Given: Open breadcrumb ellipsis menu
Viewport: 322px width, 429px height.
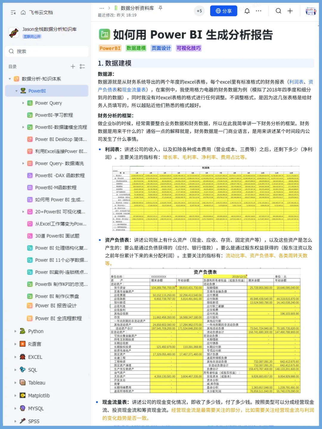Looking at the screenshot, I should pos(102,8).
